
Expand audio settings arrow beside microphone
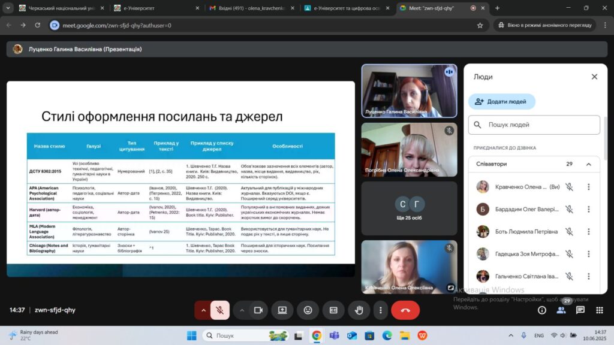pos(203,310)
